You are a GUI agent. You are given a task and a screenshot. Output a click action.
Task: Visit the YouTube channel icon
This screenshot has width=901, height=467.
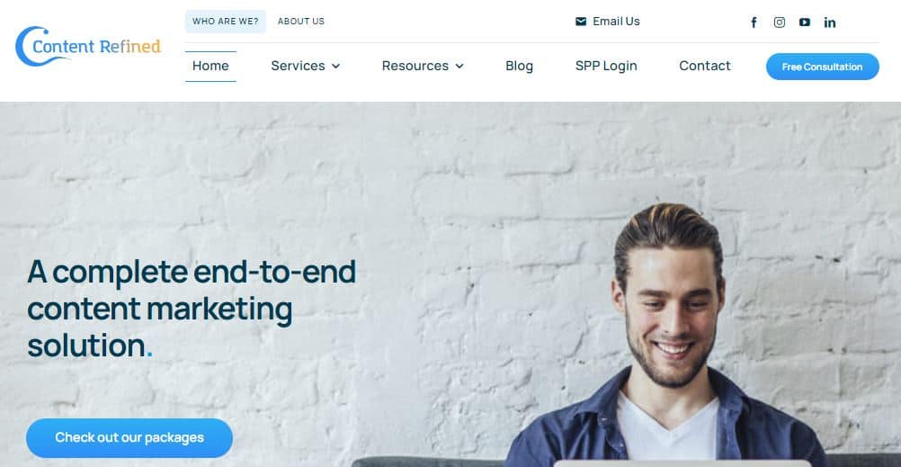point(805,22)
